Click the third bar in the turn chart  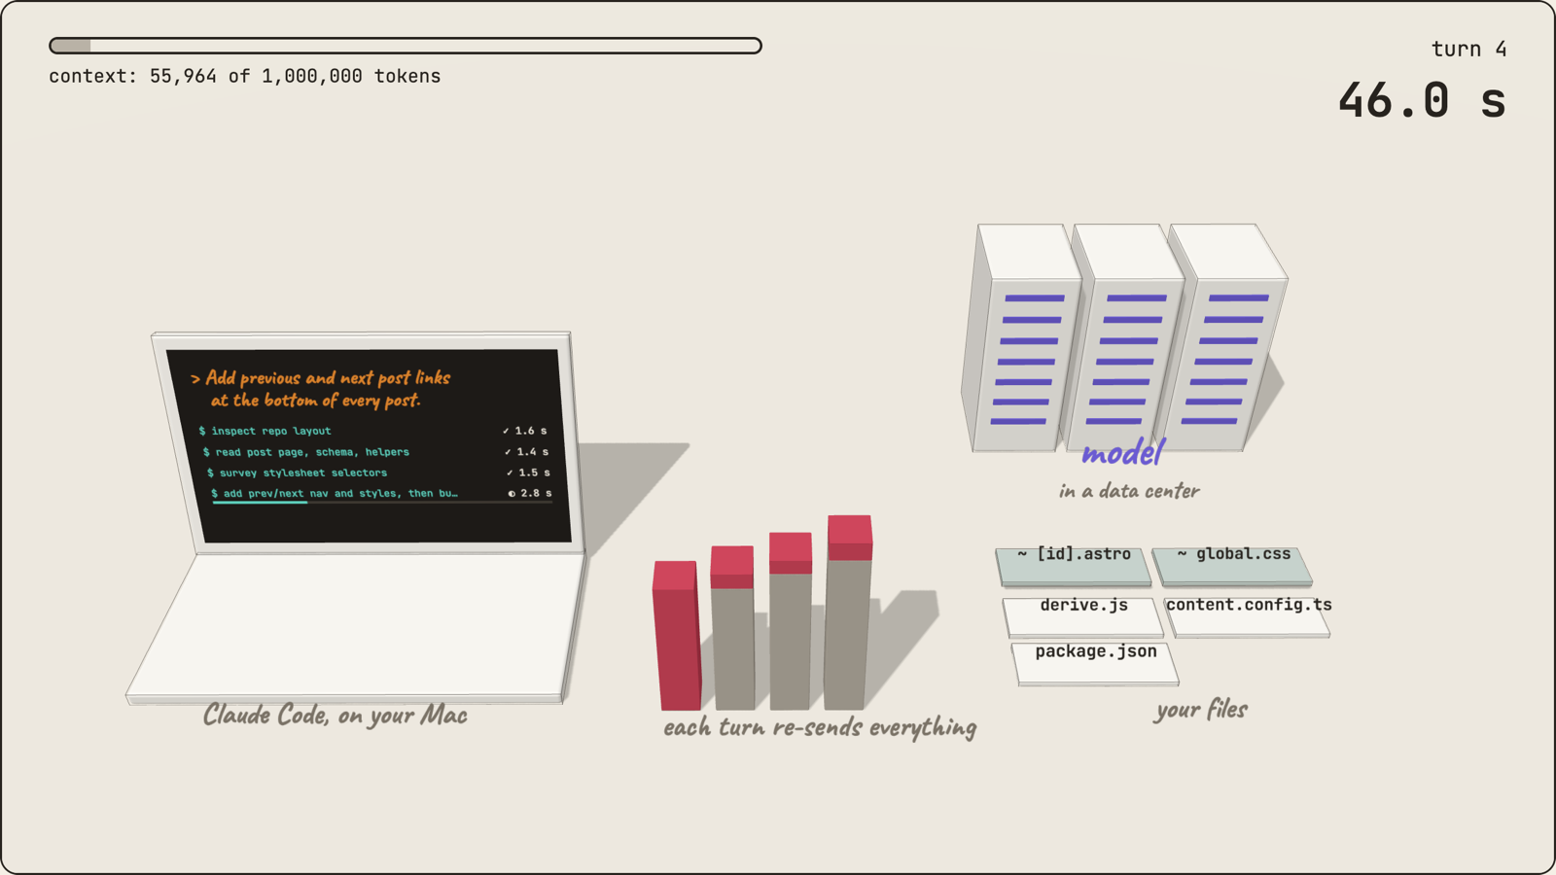(x=791, y=621)
